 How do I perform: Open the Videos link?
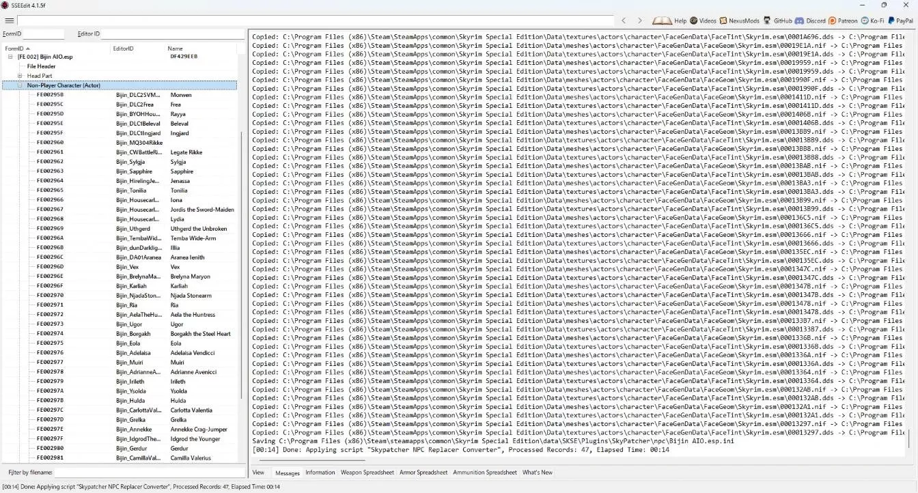(x=703, y=20)
